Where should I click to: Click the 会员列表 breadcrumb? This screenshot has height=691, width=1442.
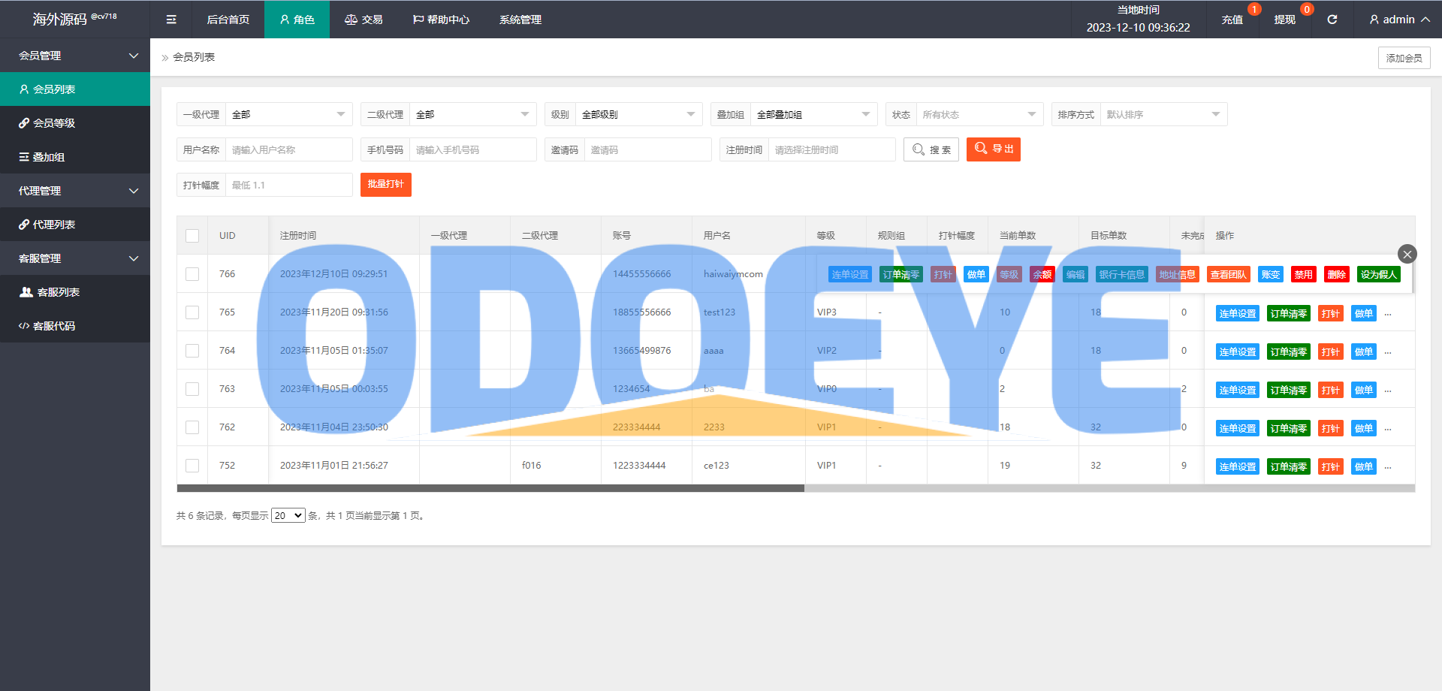(194, 57)
